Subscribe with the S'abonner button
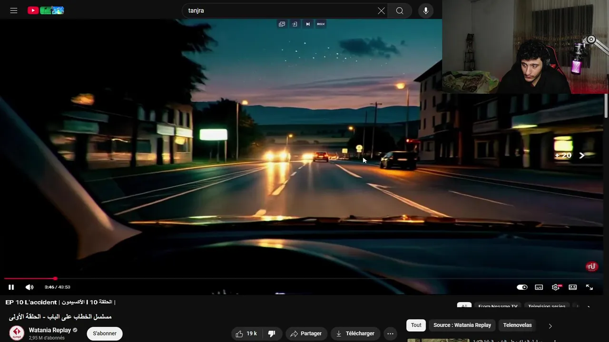This screenshot has height=342, width=609. [x=105, y=333]
